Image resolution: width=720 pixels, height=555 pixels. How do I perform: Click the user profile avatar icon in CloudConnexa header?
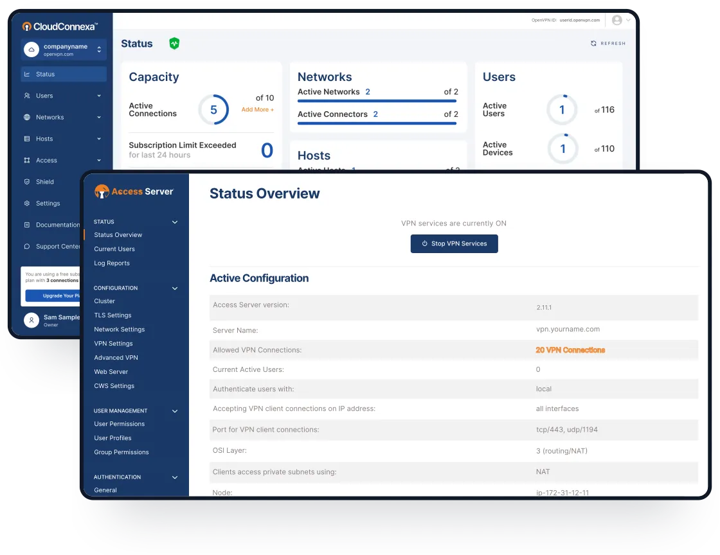[x=617, y=20]
